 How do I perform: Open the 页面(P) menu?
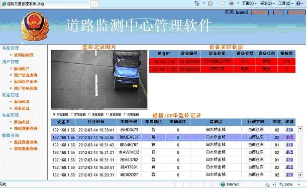[249, 4]
